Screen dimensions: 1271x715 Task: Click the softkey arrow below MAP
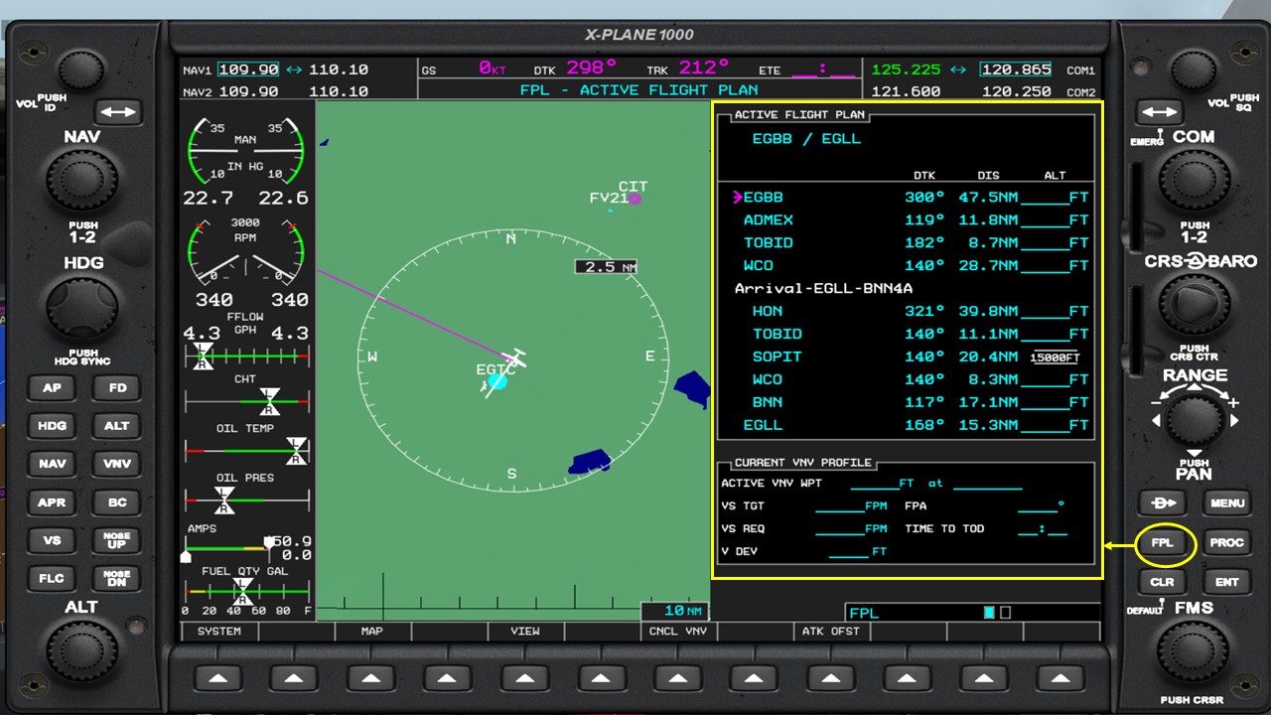point(371,678)
